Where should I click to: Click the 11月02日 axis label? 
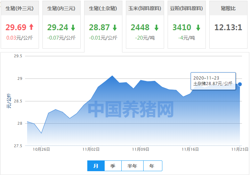coord(91,149)
